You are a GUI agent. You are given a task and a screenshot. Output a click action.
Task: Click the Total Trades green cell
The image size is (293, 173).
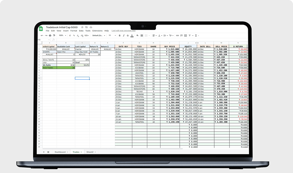[x=49, y=68]
